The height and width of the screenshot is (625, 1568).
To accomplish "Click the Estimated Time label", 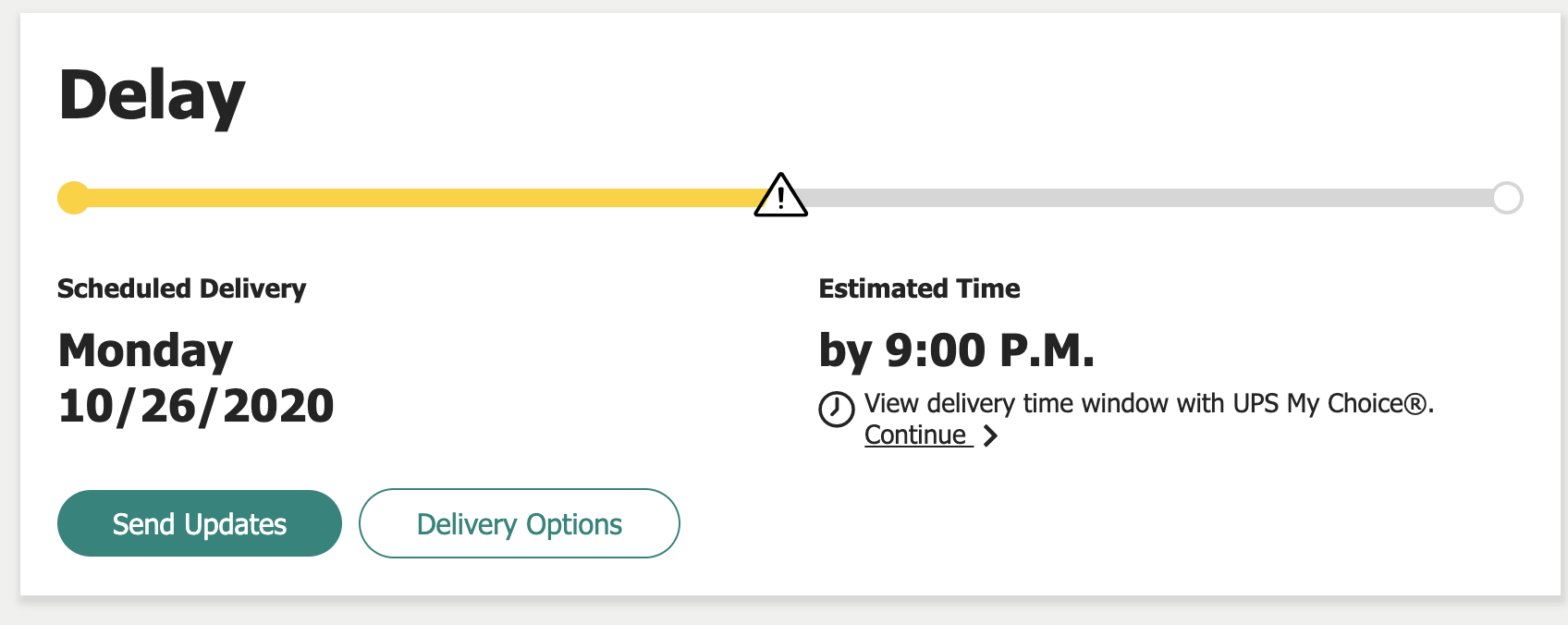I will coord(919,288).
